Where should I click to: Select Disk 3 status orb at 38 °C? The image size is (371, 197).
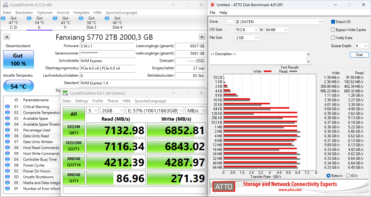81,18
